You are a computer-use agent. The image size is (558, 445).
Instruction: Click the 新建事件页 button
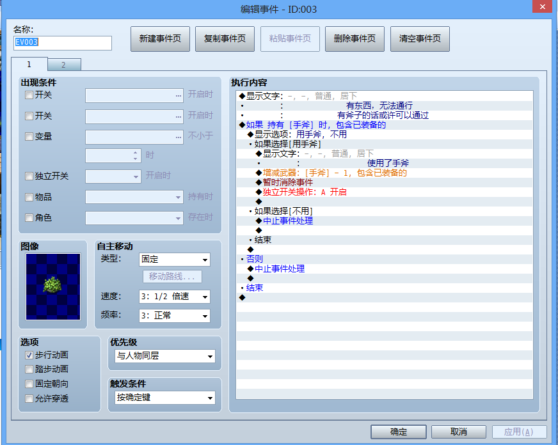160,39
